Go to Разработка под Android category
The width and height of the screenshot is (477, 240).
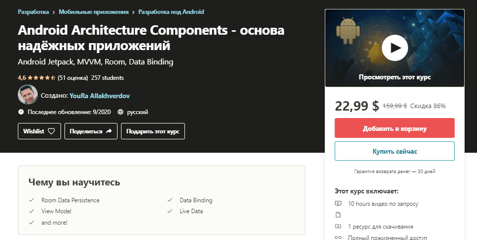(x=171, y=12)
